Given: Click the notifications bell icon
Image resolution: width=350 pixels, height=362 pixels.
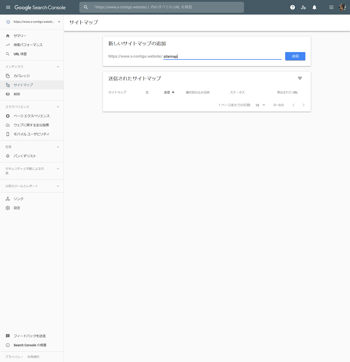Looking at the screenshot, I should coord(314,7).
